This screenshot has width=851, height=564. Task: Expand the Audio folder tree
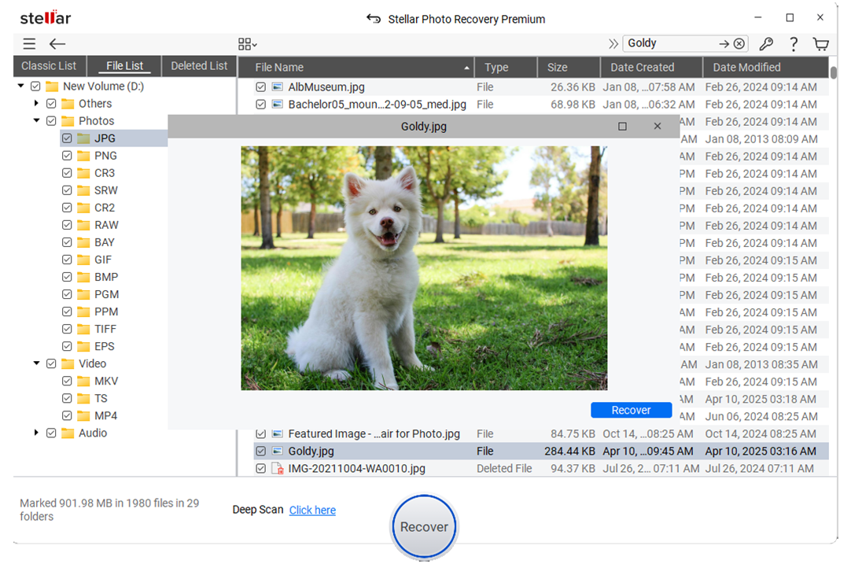(x=35, y=433)
